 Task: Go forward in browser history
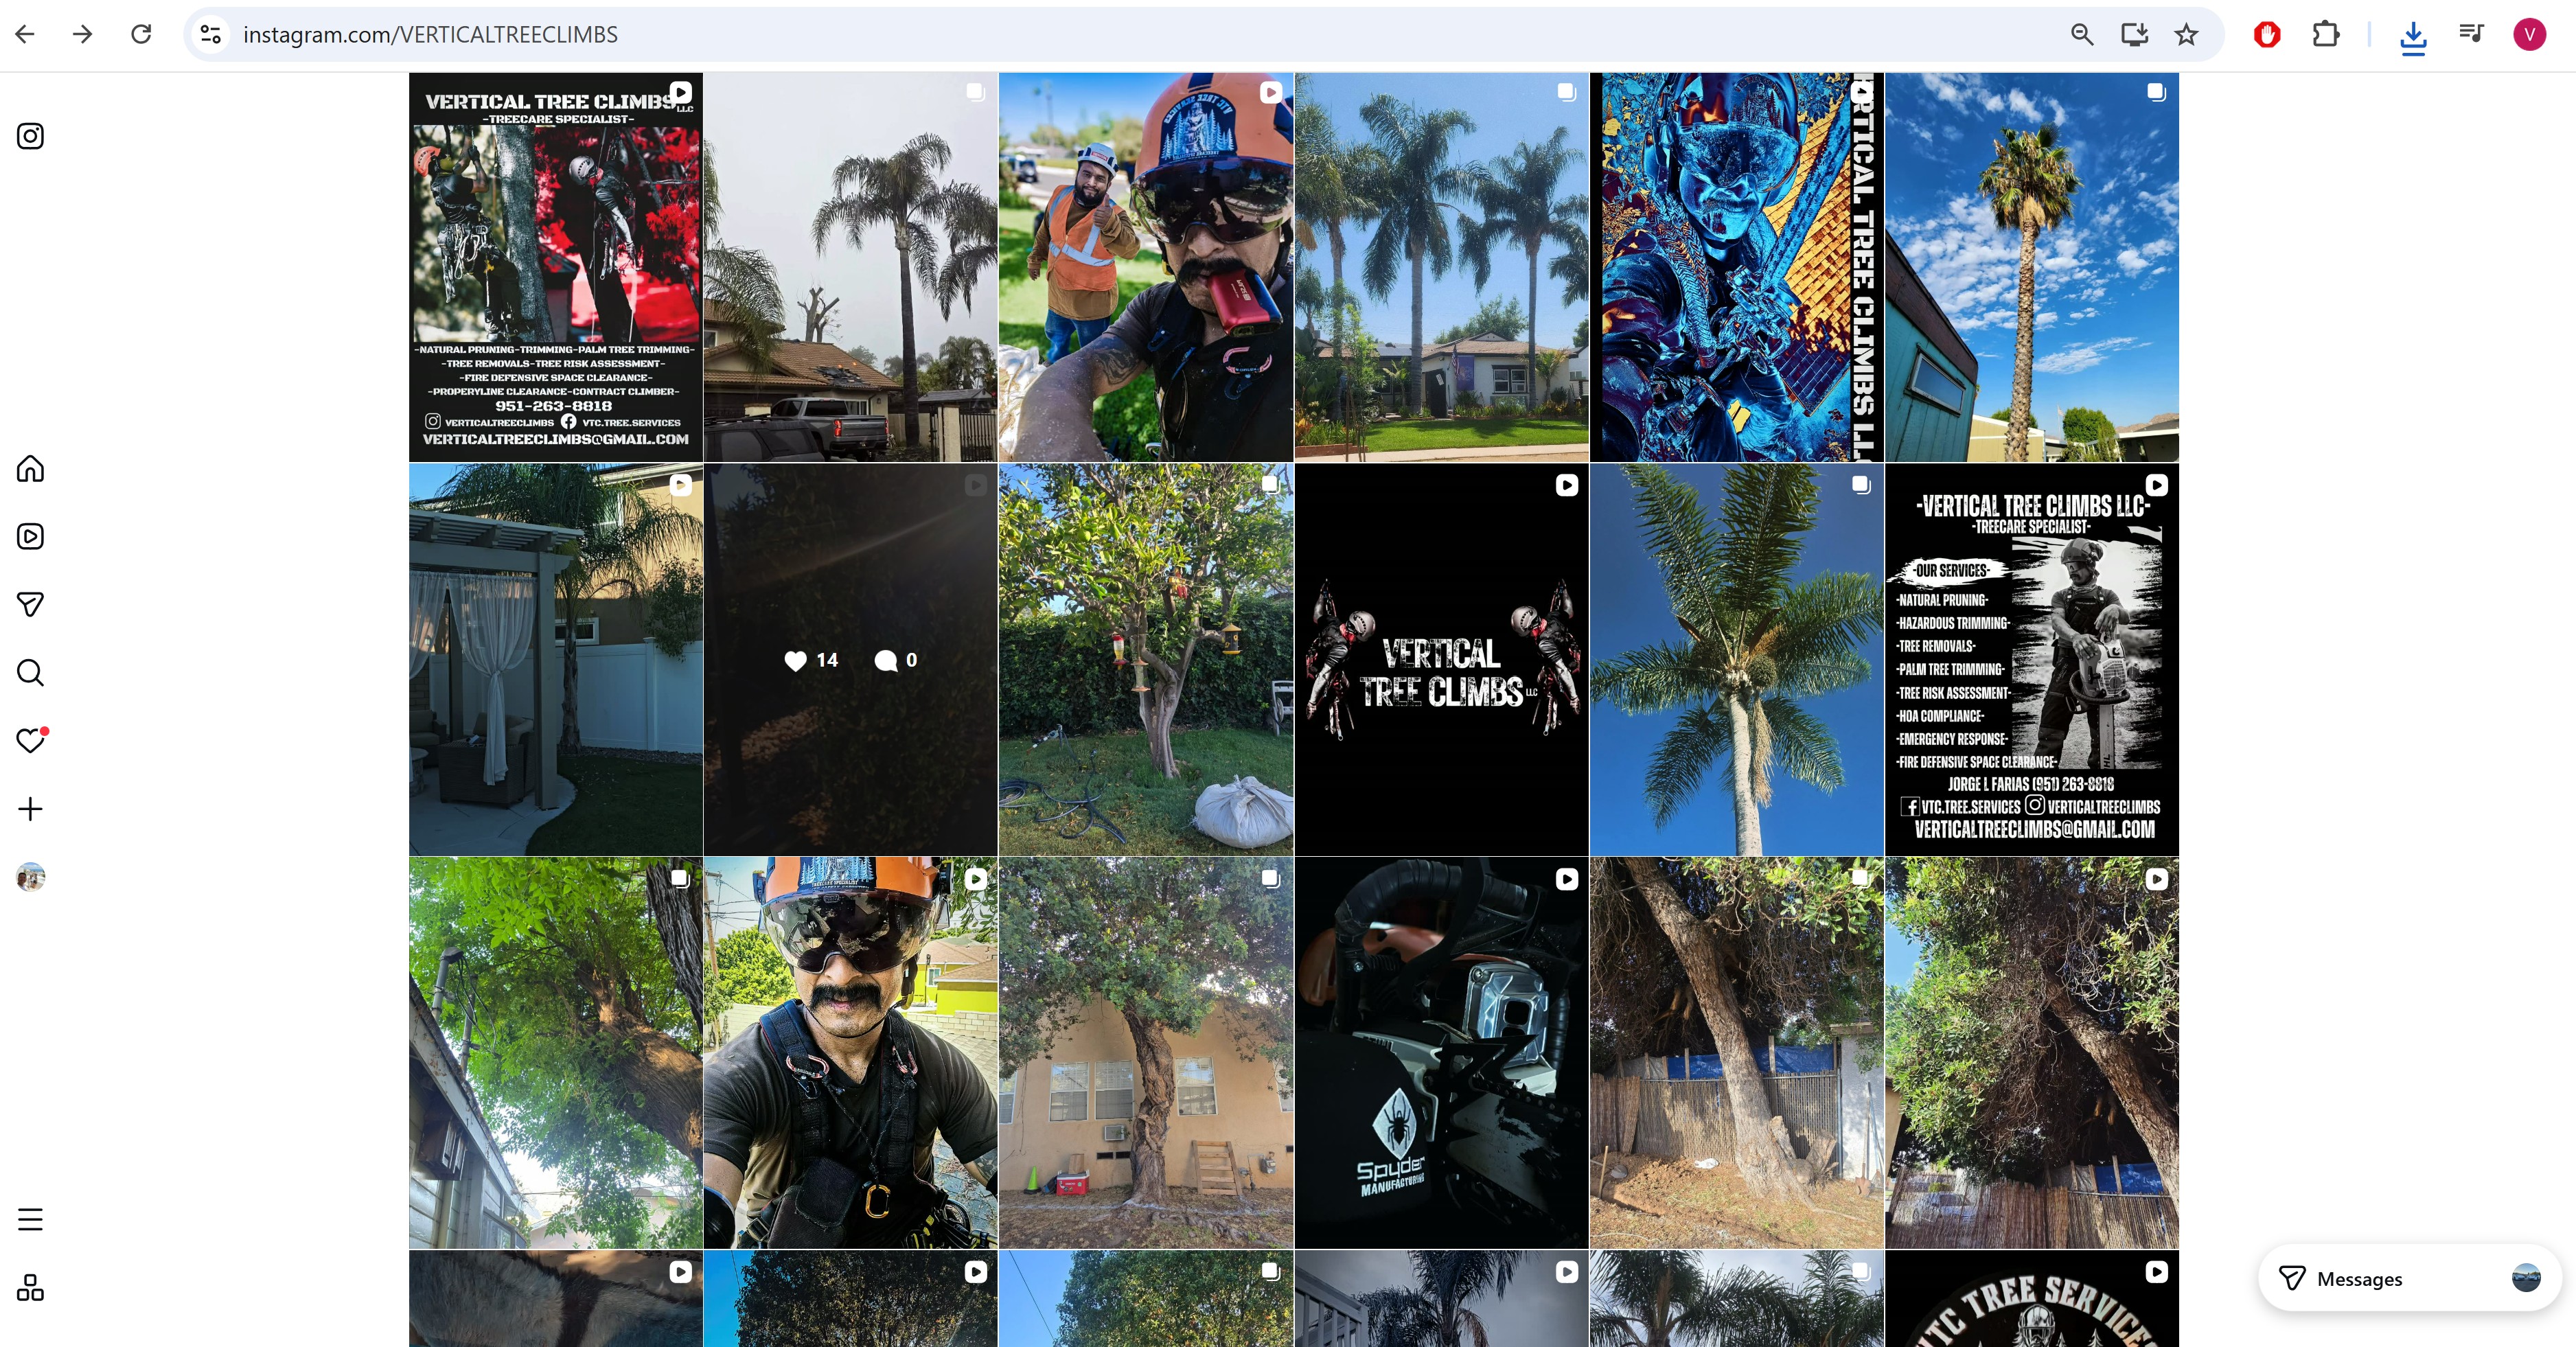83,34
